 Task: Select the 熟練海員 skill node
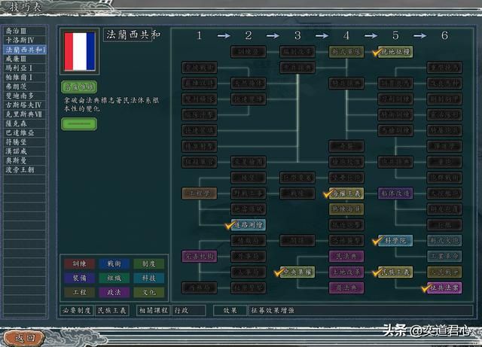click(346, 209)
